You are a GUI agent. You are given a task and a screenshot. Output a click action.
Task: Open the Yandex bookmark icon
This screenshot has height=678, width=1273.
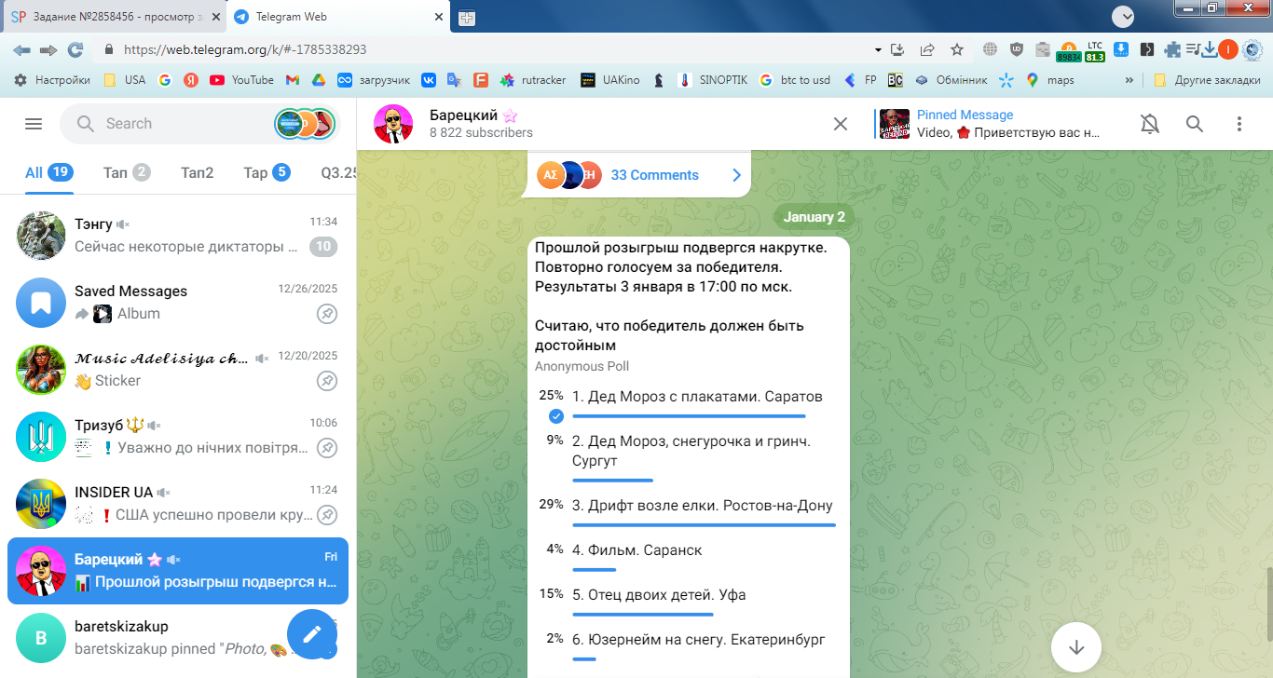[x=190, y=80]
